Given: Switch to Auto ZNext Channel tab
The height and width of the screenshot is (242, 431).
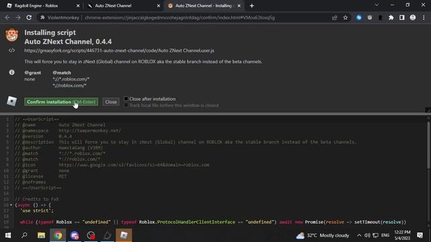Looking at the screenshot, I should (121, 6).
